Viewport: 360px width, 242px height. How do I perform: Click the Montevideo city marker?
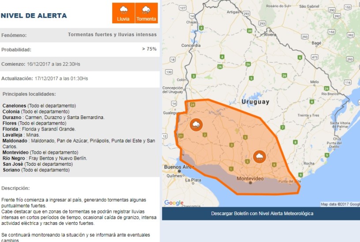(250, 182)
